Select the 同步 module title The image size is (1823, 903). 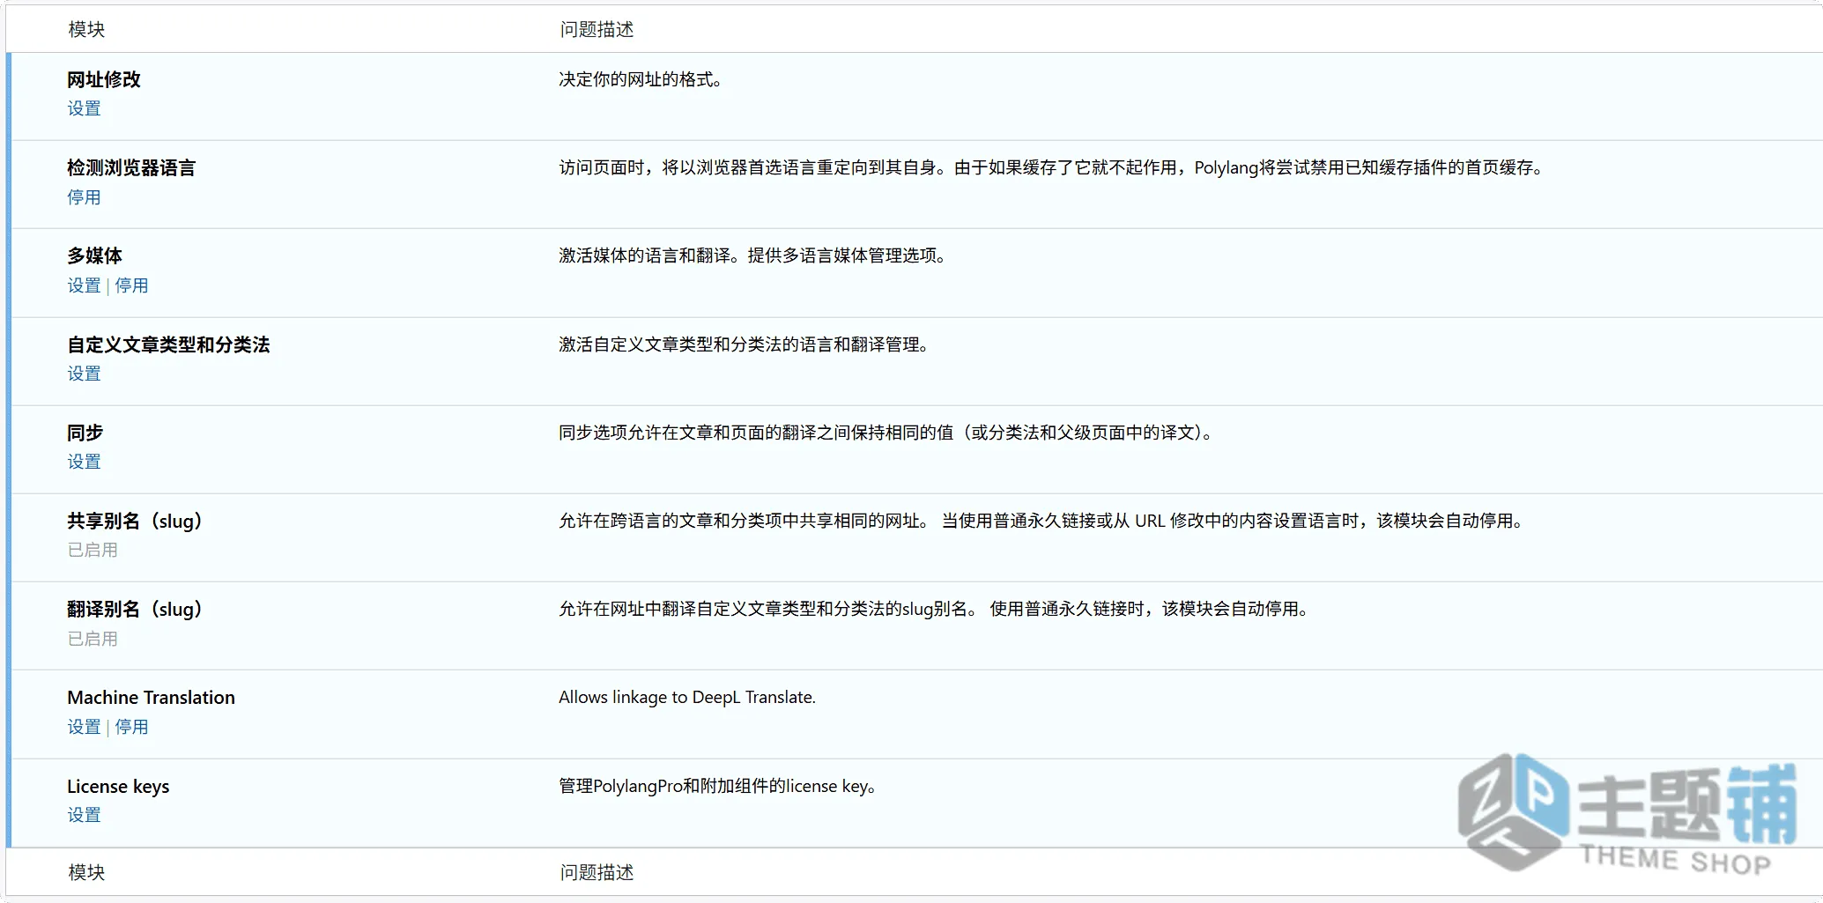(85, 433)
